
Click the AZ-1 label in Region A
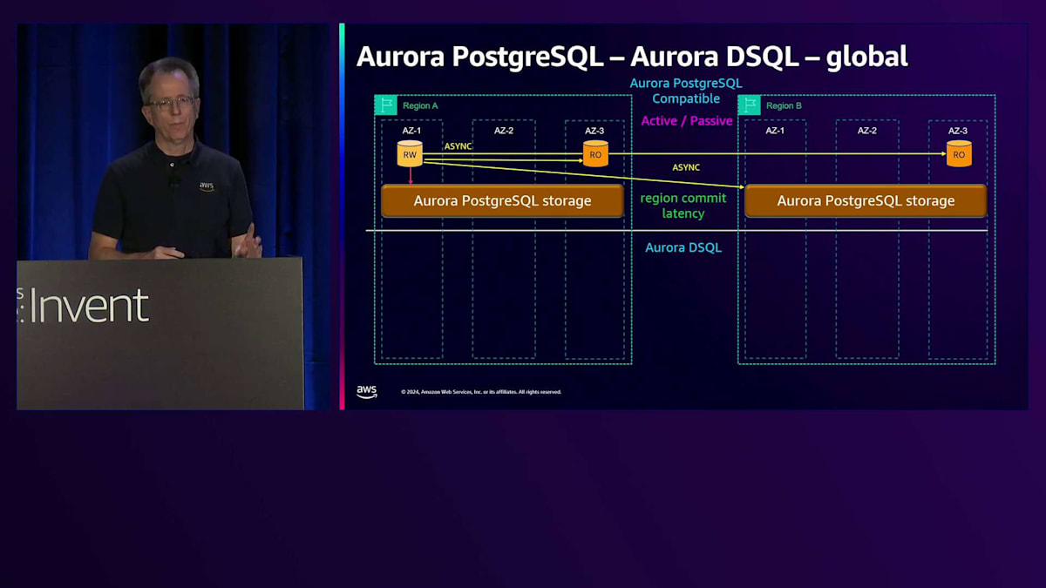411,131
